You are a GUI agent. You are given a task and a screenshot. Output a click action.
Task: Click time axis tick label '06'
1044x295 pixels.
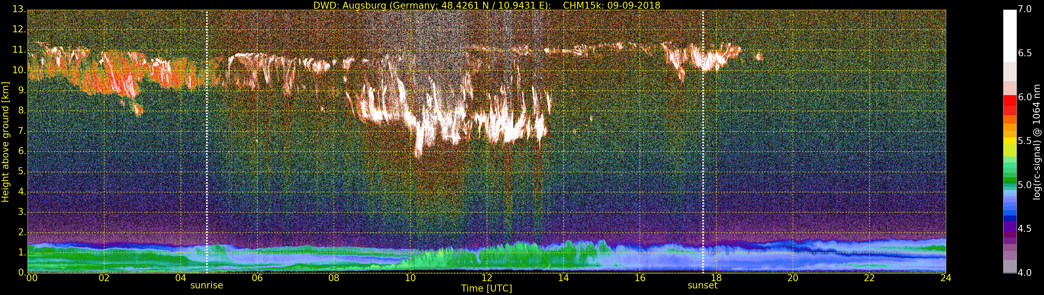pyautogui.click(x=258, y=278)
